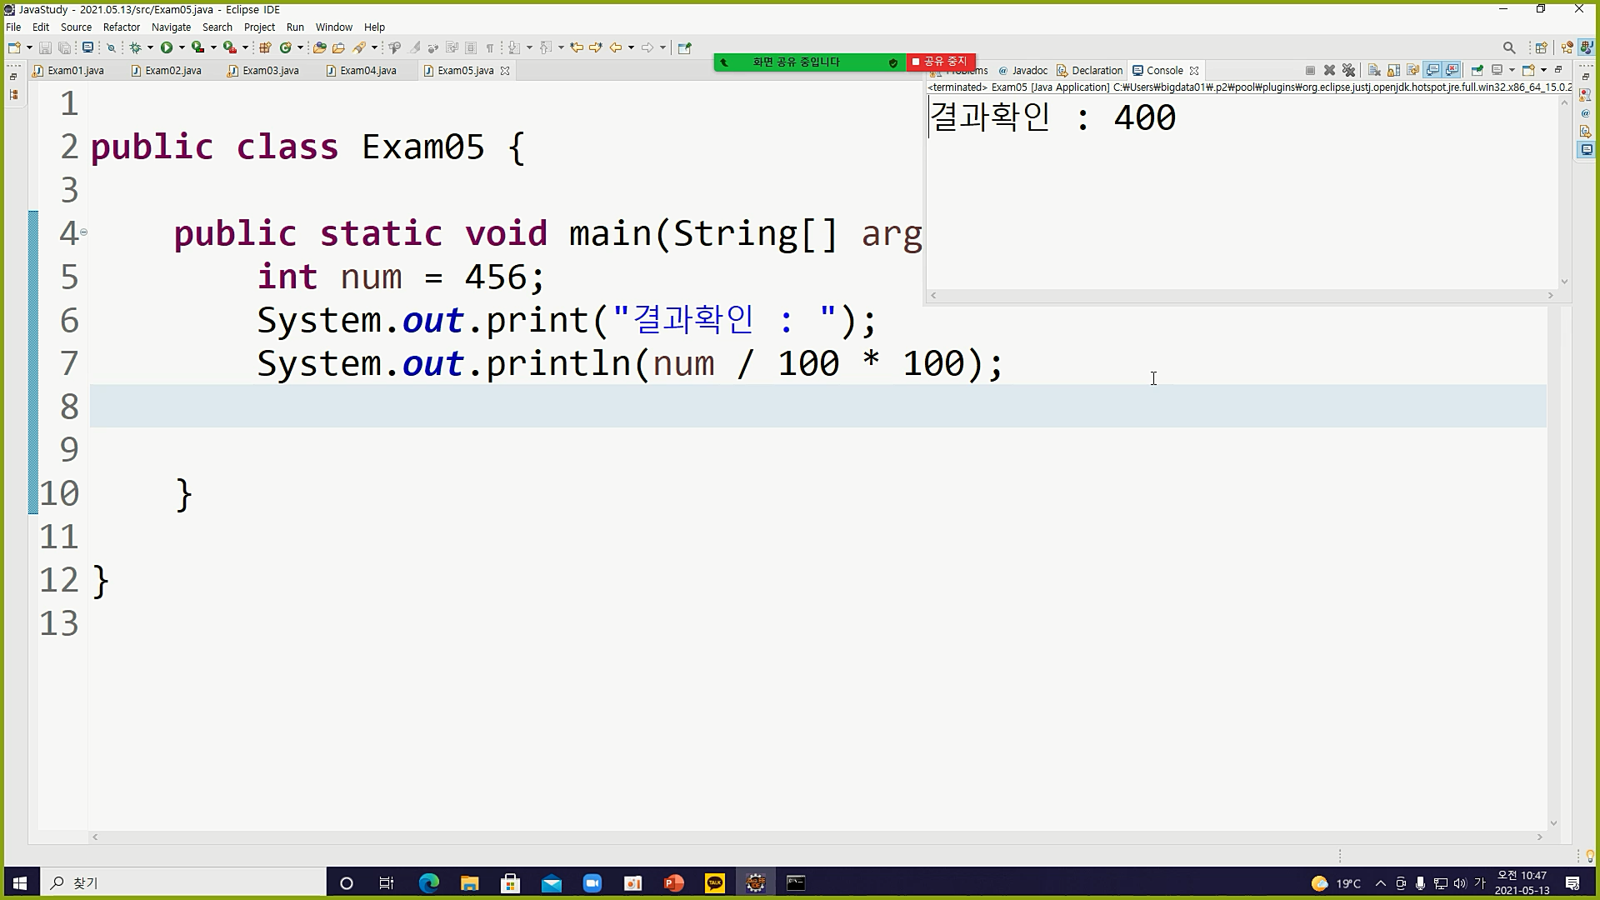Toggle Scroll Lock in Console toolbar
1600x900 pixels.
[x=1393, y=70]
